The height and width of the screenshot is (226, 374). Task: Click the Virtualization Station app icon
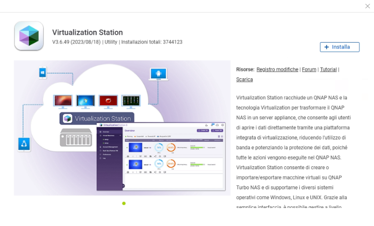(x=29, y=36)
